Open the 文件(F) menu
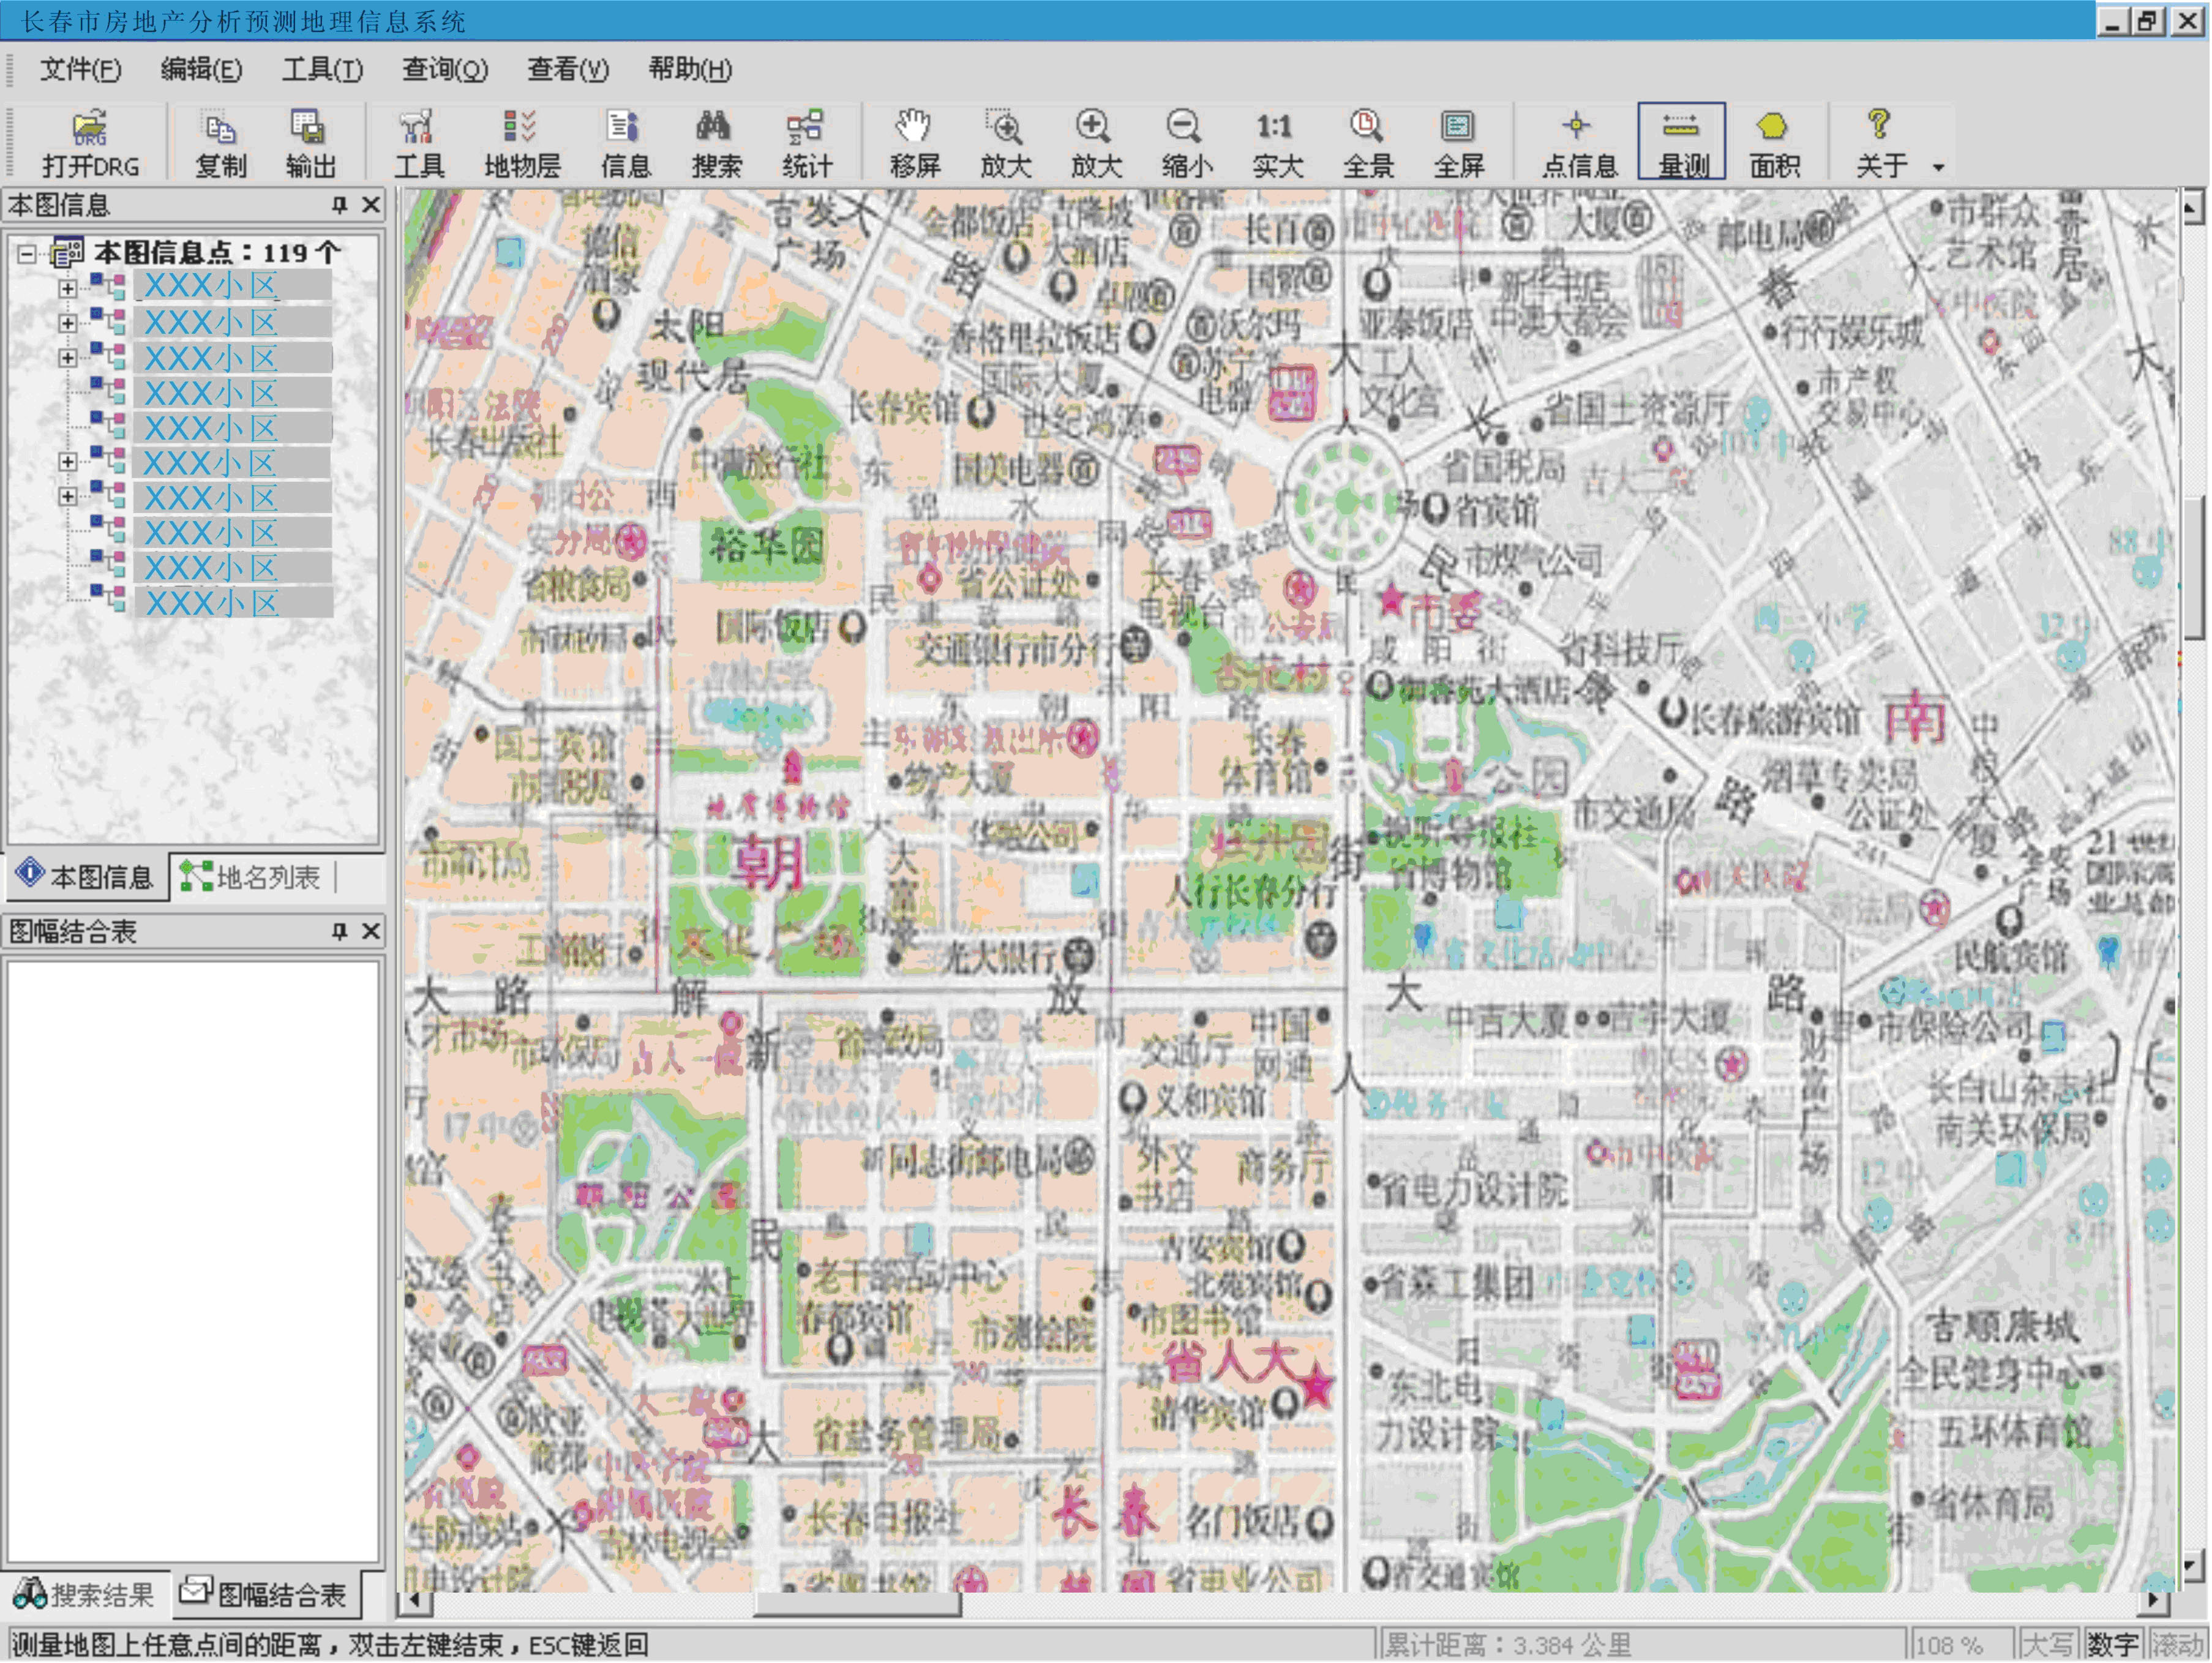This screenshot has width=2212, height=1663. click(x=80, y=69)
